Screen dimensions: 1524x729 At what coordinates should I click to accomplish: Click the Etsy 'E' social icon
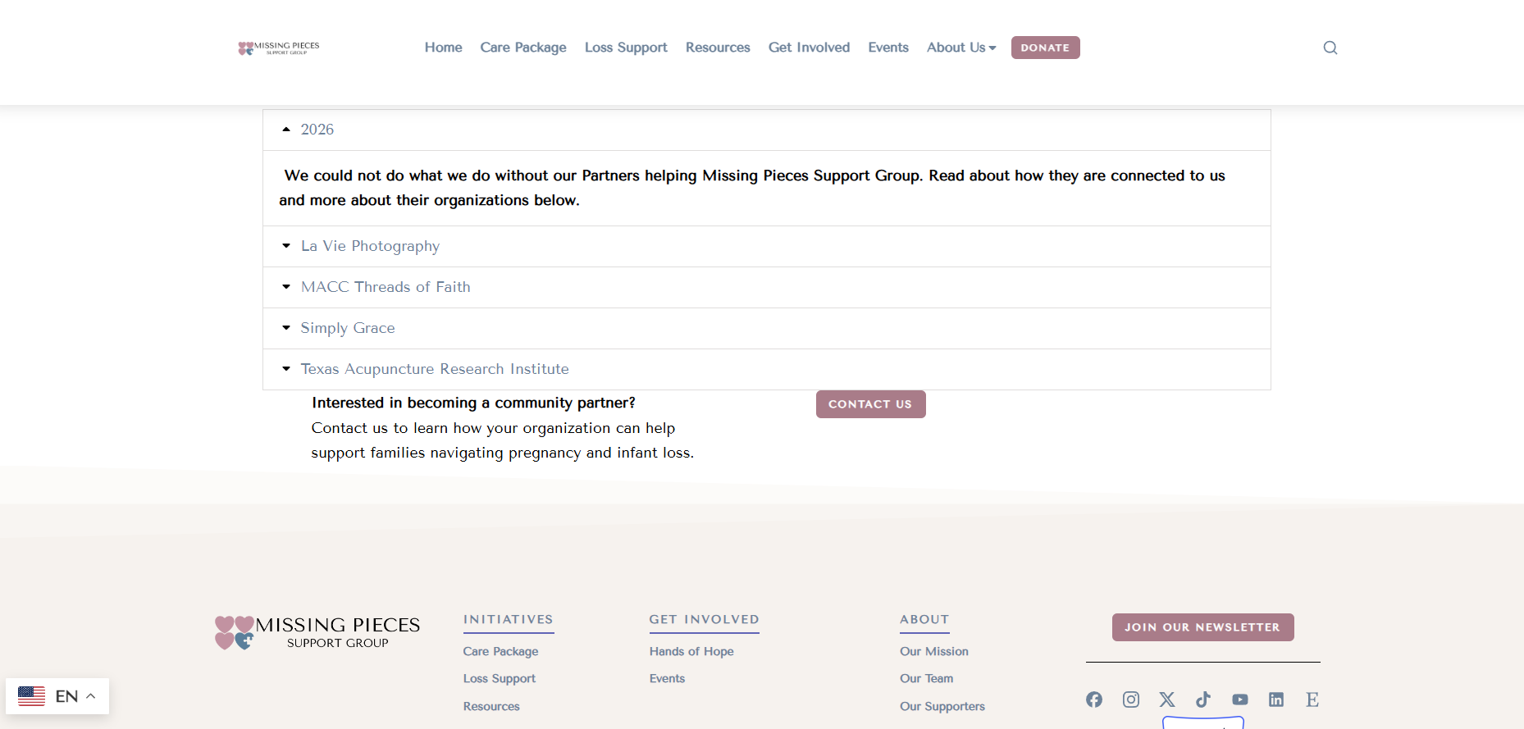pyautogui.click(x=1312, y=699)
